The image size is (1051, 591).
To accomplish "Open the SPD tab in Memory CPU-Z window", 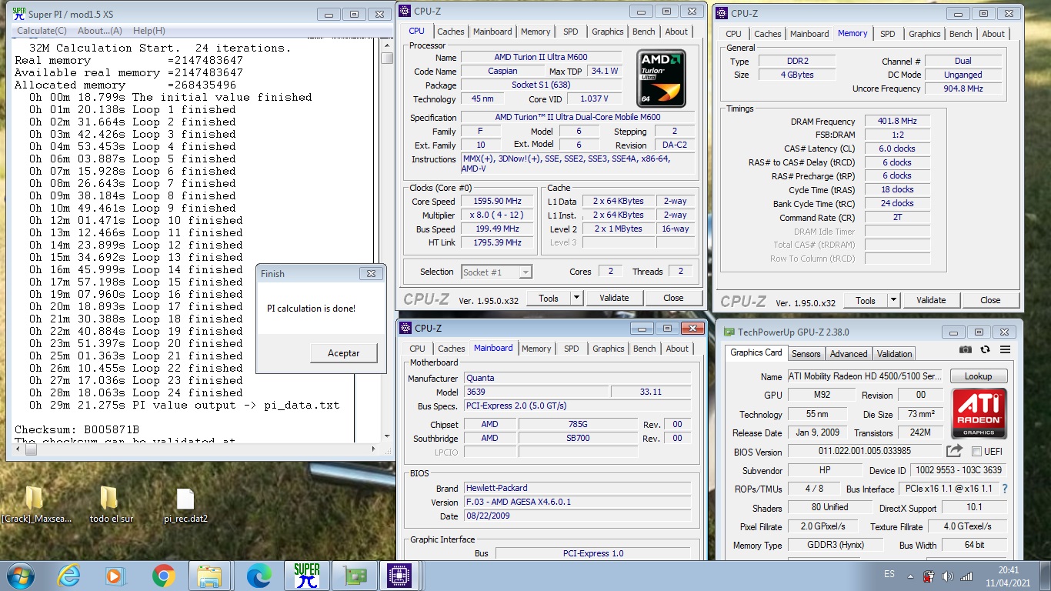I will coord(887,34).
